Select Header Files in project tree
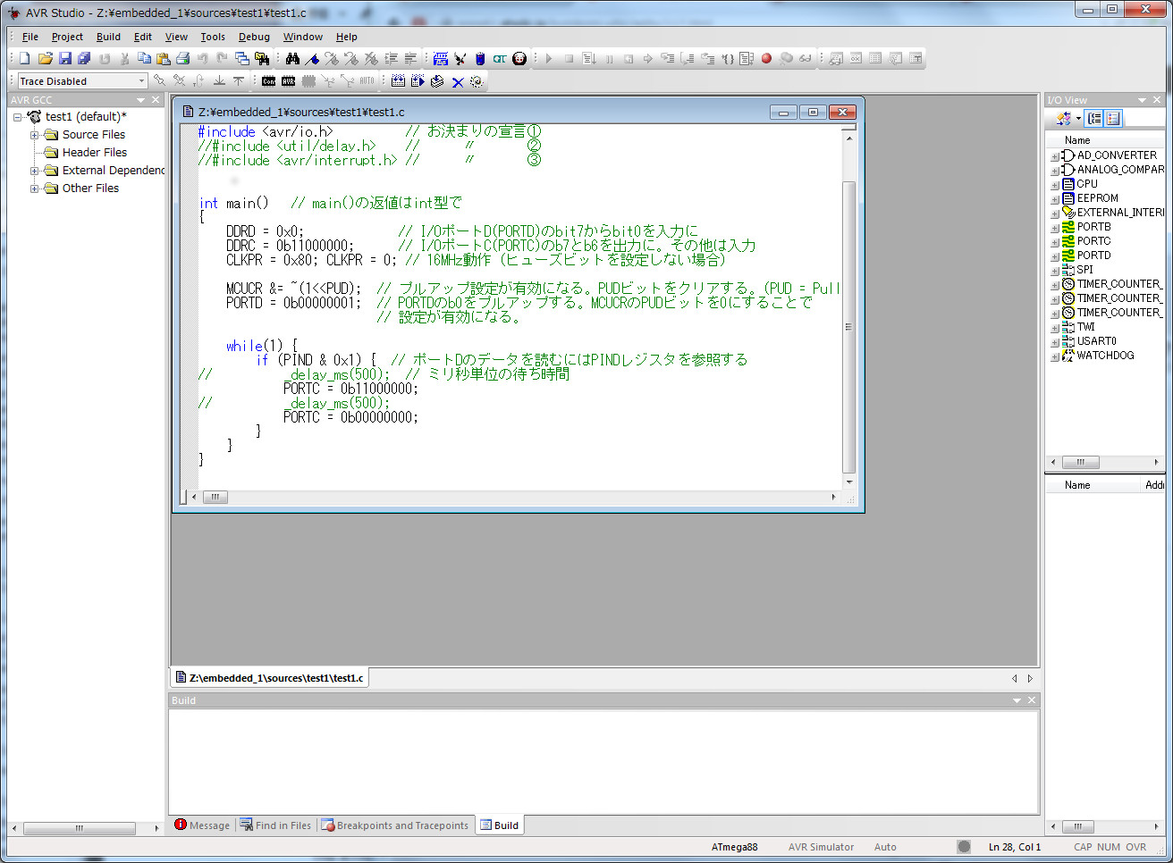 [95, 153]
